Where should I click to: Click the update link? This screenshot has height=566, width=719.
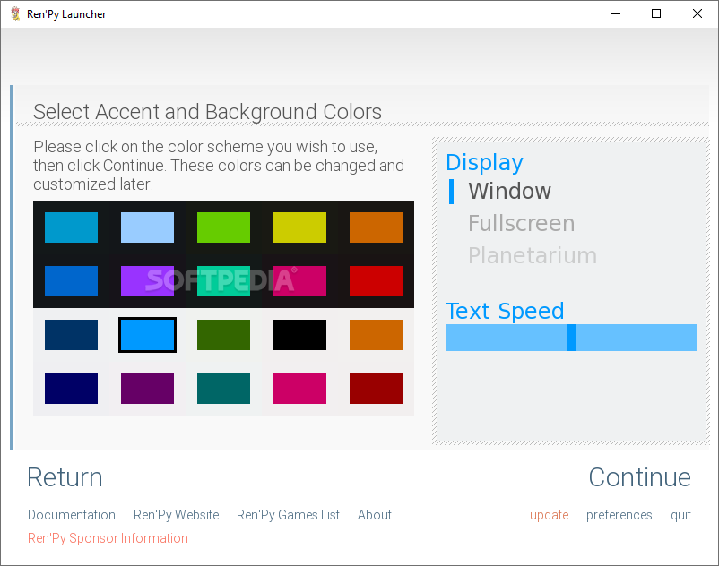[x=550, y=515]
